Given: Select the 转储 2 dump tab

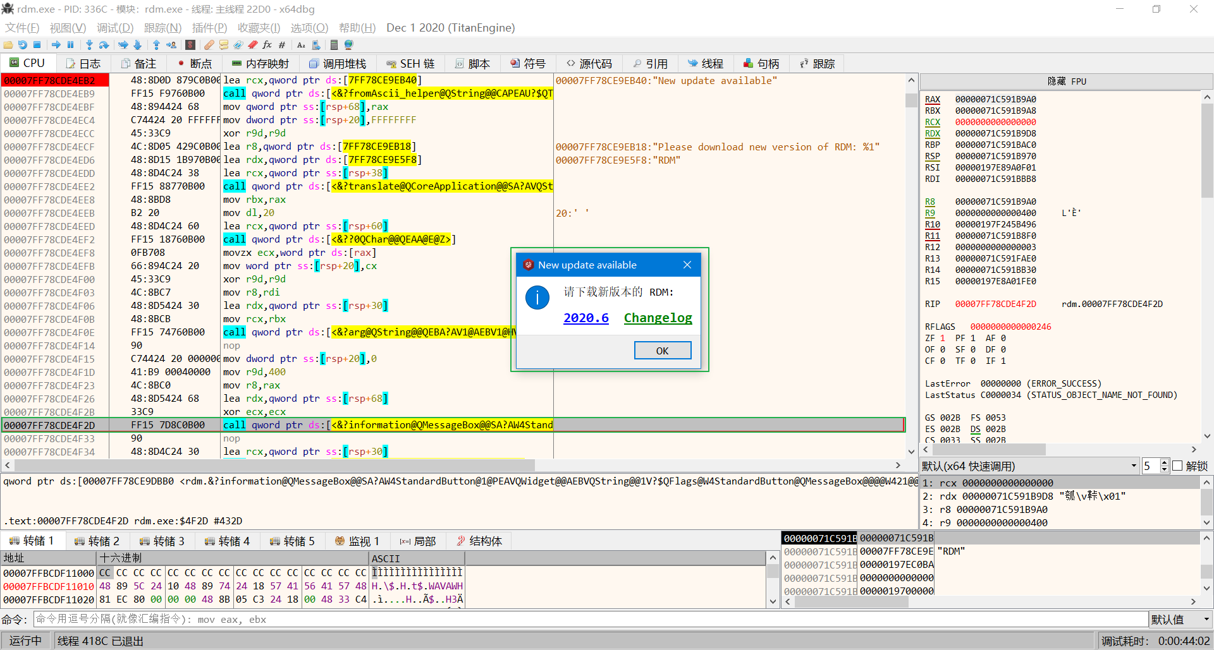Looking at the screenshot, I should [97, 541].
